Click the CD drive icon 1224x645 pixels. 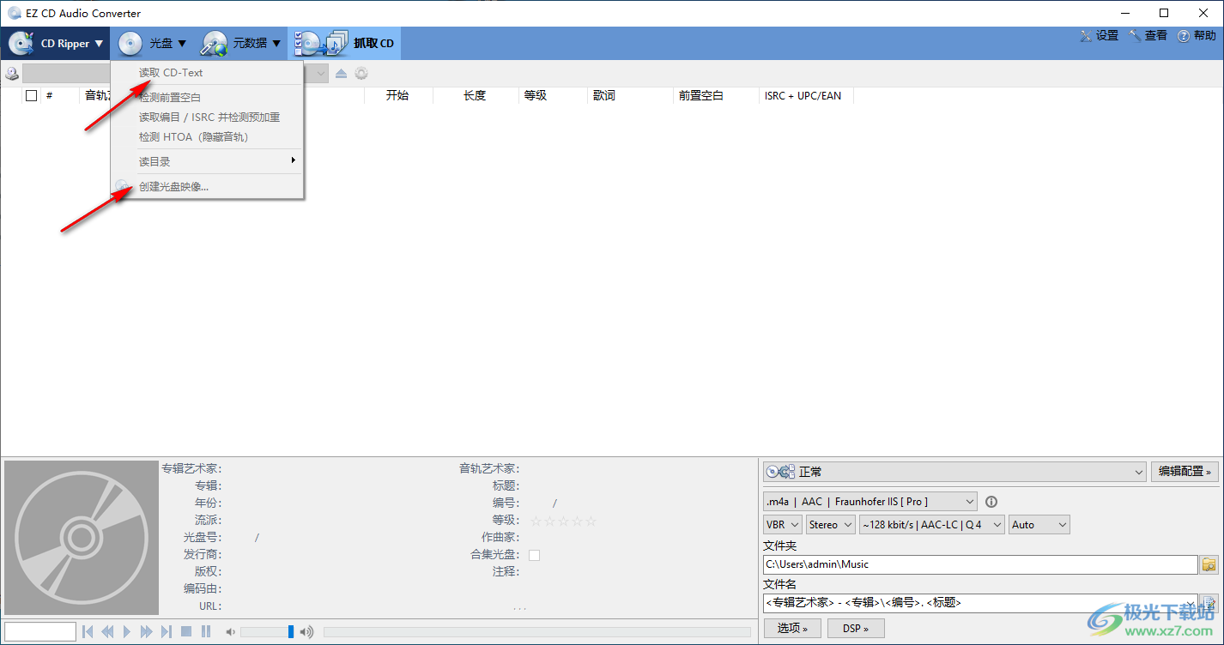click(12, 74)
